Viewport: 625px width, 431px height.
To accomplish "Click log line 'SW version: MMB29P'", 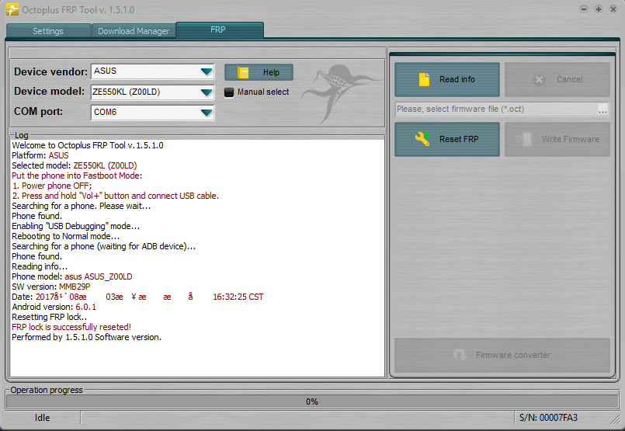I will point(51,287).
